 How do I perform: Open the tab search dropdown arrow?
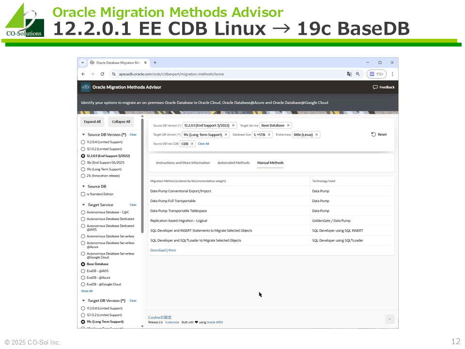coord(83,63)
